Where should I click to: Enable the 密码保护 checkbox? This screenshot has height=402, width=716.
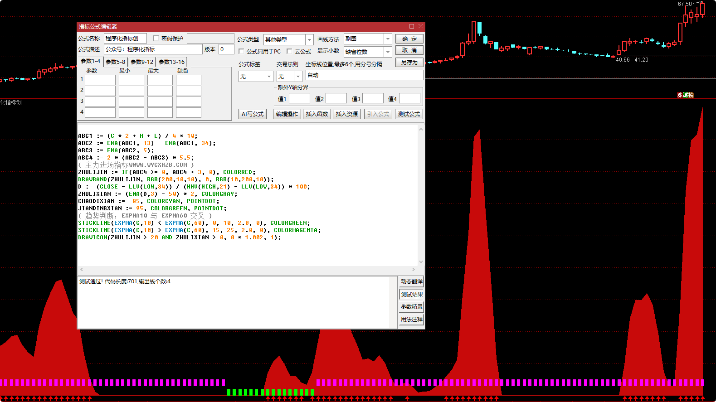point(156,39)
